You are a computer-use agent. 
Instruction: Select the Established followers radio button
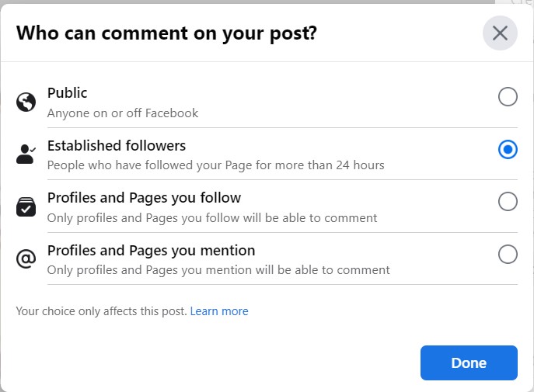pyautogui.click(x=508, y=149)
